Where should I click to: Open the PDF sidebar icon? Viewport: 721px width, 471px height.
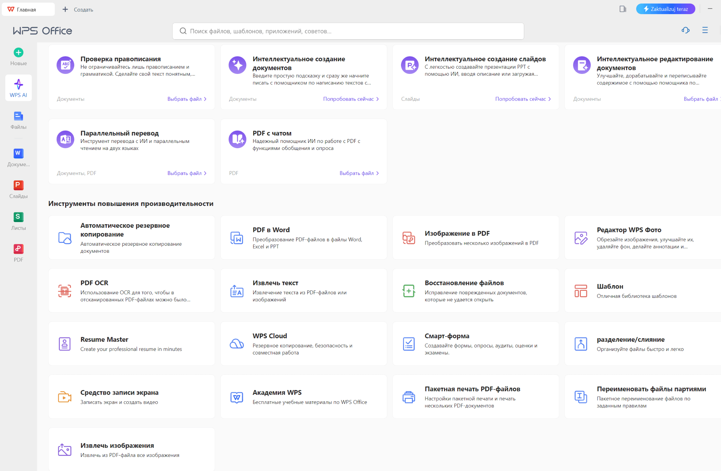click(18, 249)
